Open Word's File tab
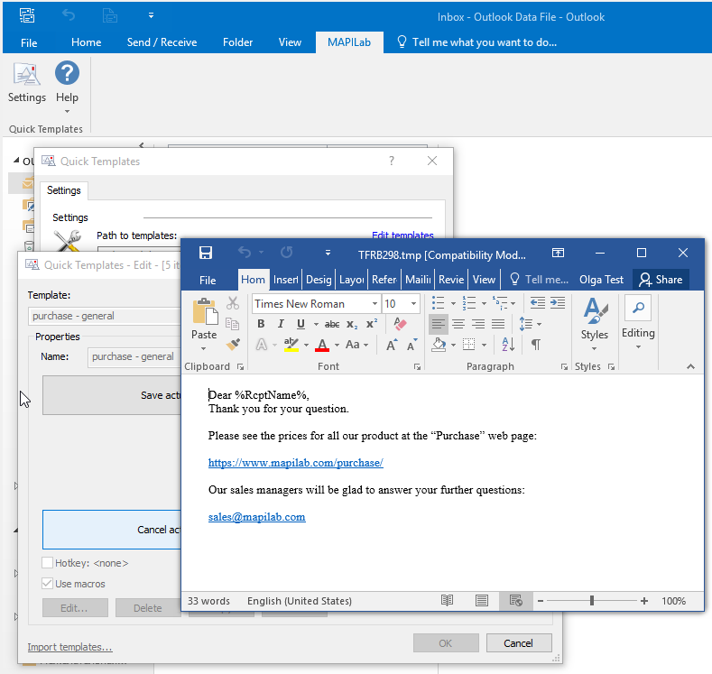712x674 pixels. pyautogui.click(x=208, y=280)
